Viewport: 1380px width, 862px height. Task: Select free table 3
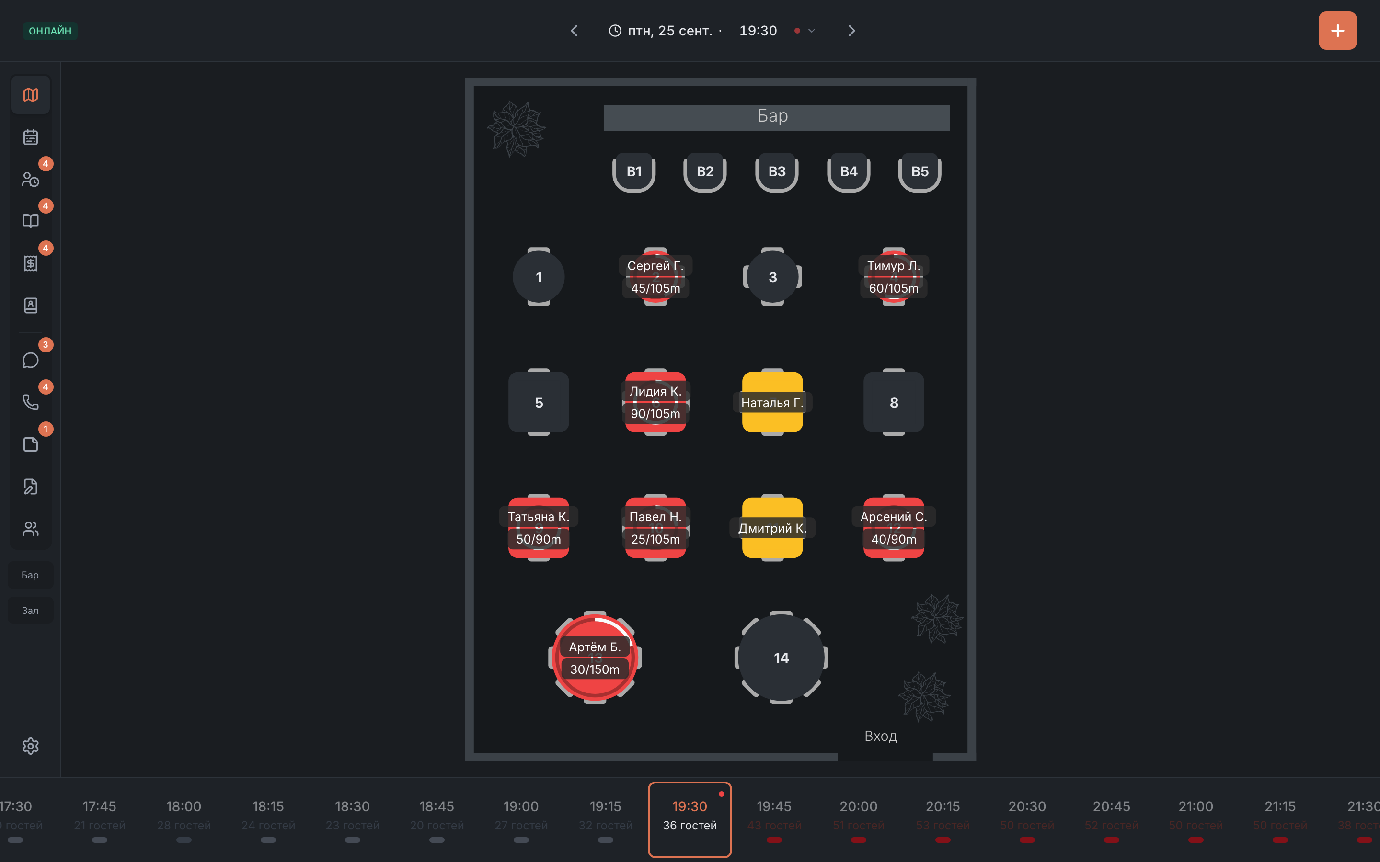773,277
